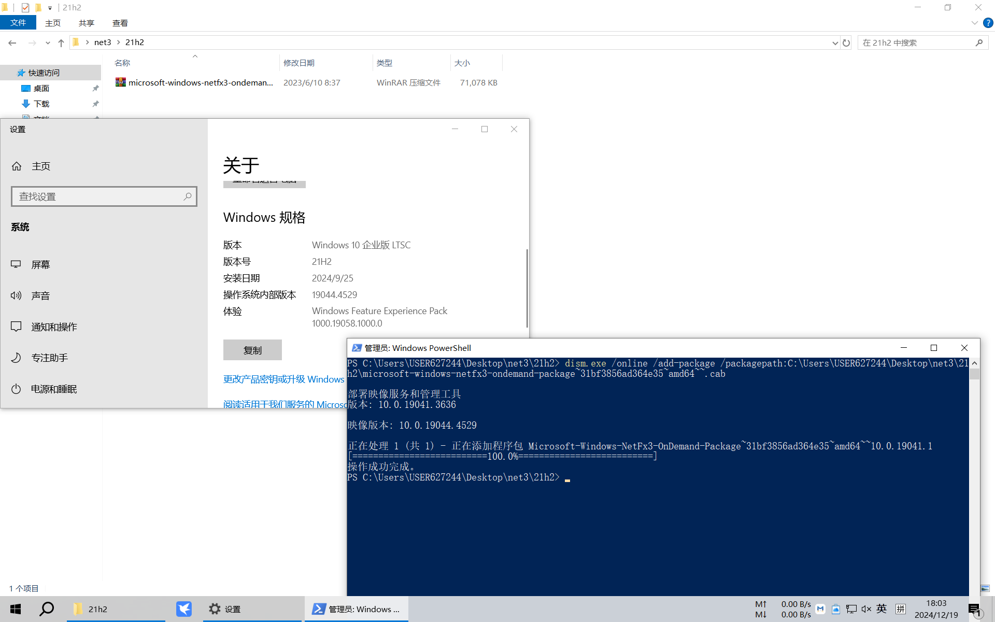The image size is (995, 622).
Task: Click the Settings window vertical scrollbar
Action: 527,288
